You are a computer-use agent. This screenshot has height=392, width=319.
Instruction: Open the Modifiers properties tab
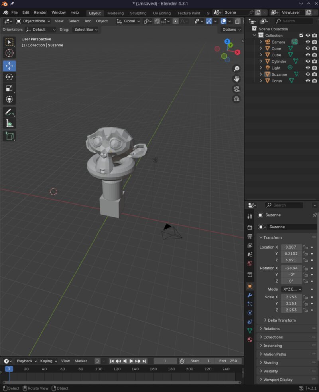tap(250, 295)
